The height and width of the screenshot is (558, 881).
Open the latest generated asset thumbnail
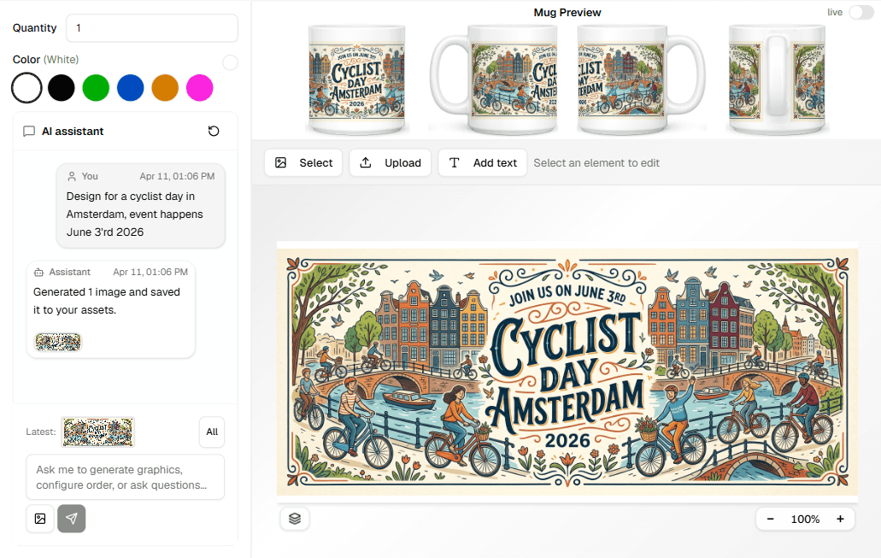tap(97, 432)
